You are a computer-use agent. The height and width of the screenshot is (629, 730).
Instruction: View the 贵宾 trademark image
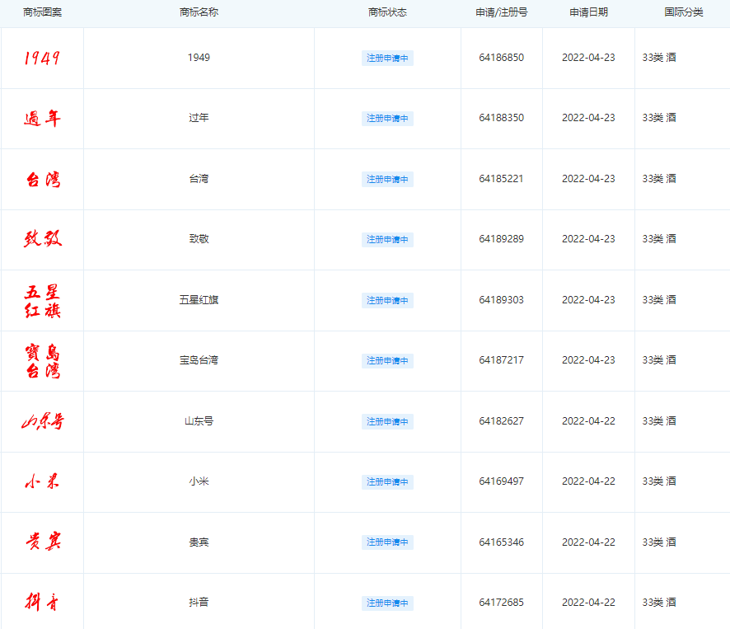click(x=42, y=542)
